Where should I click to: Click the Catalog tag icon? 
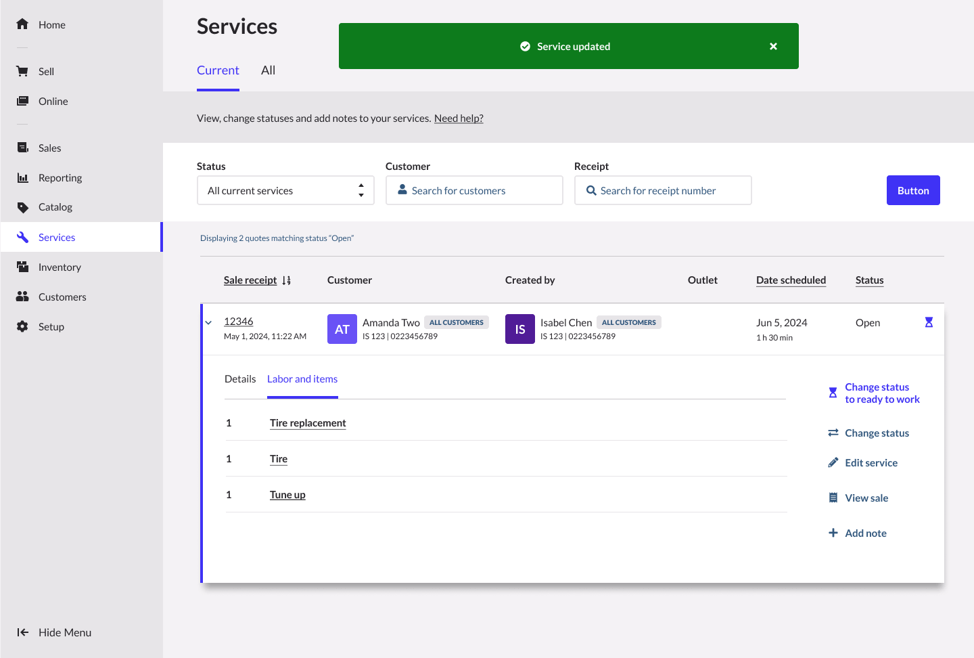(22, 207)
